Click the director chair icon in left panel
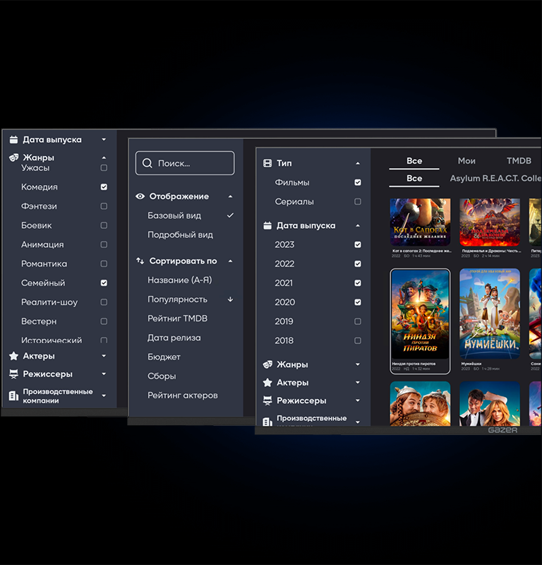This screenshot has width=542, height=565. 13,374
